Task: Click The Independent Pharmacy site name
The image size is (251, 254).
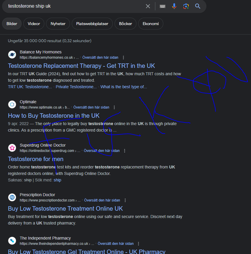Action: point(45,238)
